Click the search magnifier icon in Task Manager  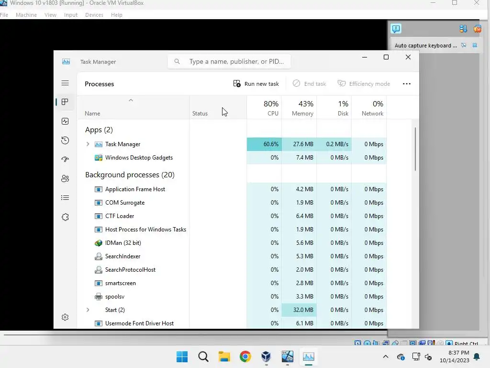(177, 61)
